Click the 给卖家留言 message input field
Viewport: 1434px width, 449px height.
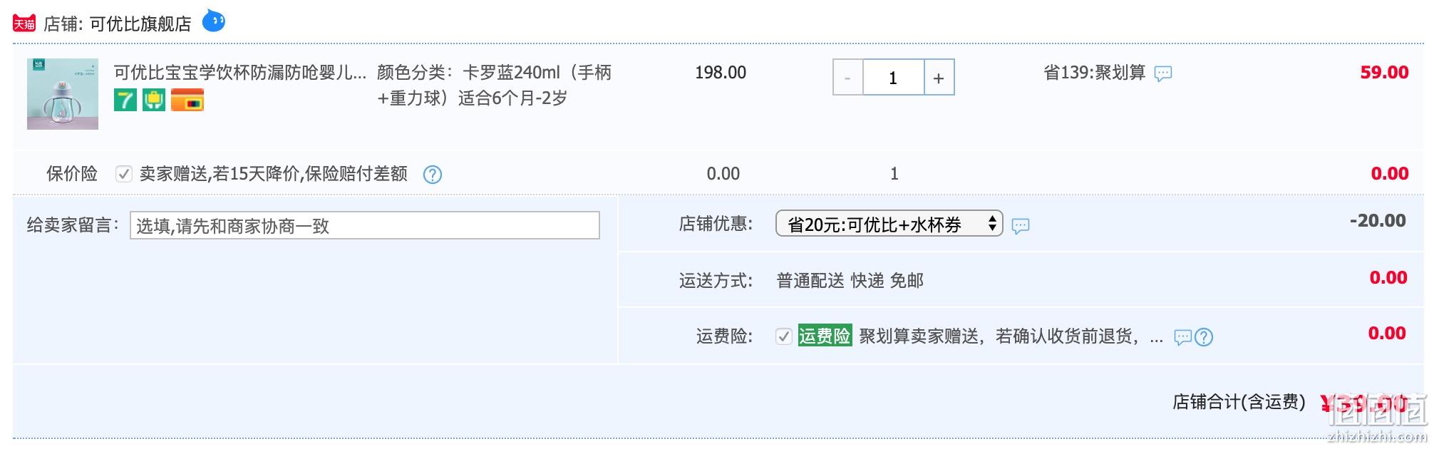365,225
